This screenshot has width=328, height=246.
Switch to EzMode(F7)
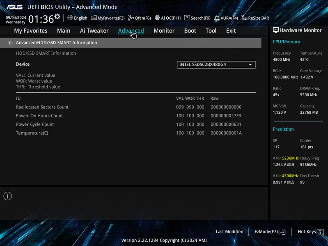click(270, 232)
